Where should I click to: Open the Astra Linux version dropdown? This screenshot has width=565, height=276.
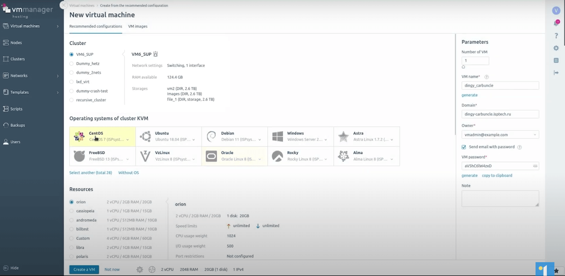pos(392,140)
